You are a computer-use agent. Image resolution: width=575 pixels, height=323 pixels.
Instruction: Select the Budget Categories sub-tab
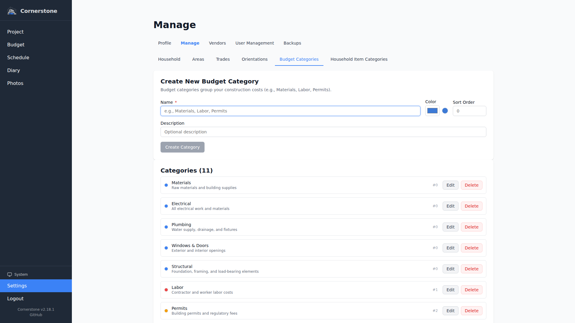pos(299,59)
